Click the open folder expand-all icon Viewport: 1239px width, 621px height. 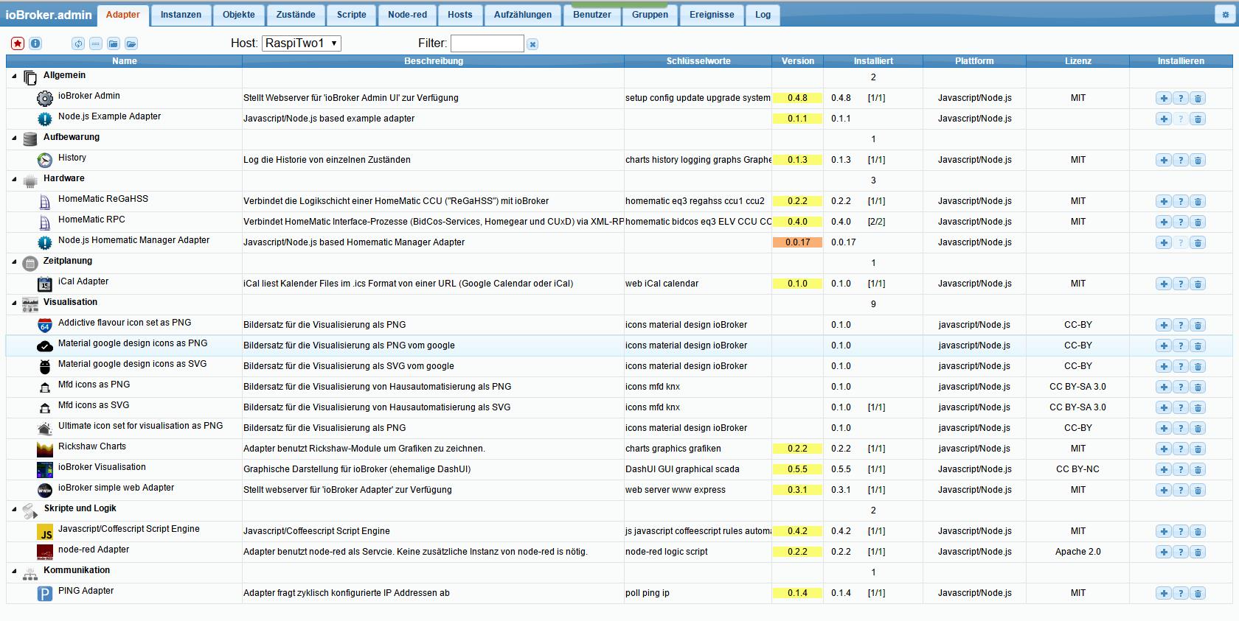click(131, 43)
